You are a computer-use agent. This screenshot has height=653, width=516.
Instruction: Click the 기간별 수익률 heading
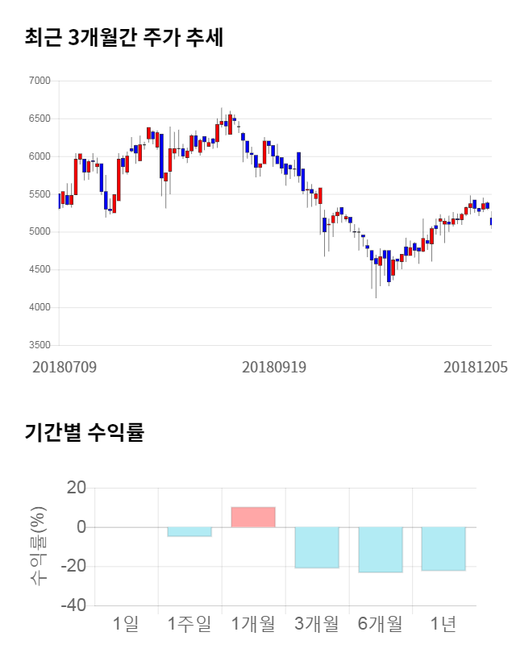coord(85,432)
